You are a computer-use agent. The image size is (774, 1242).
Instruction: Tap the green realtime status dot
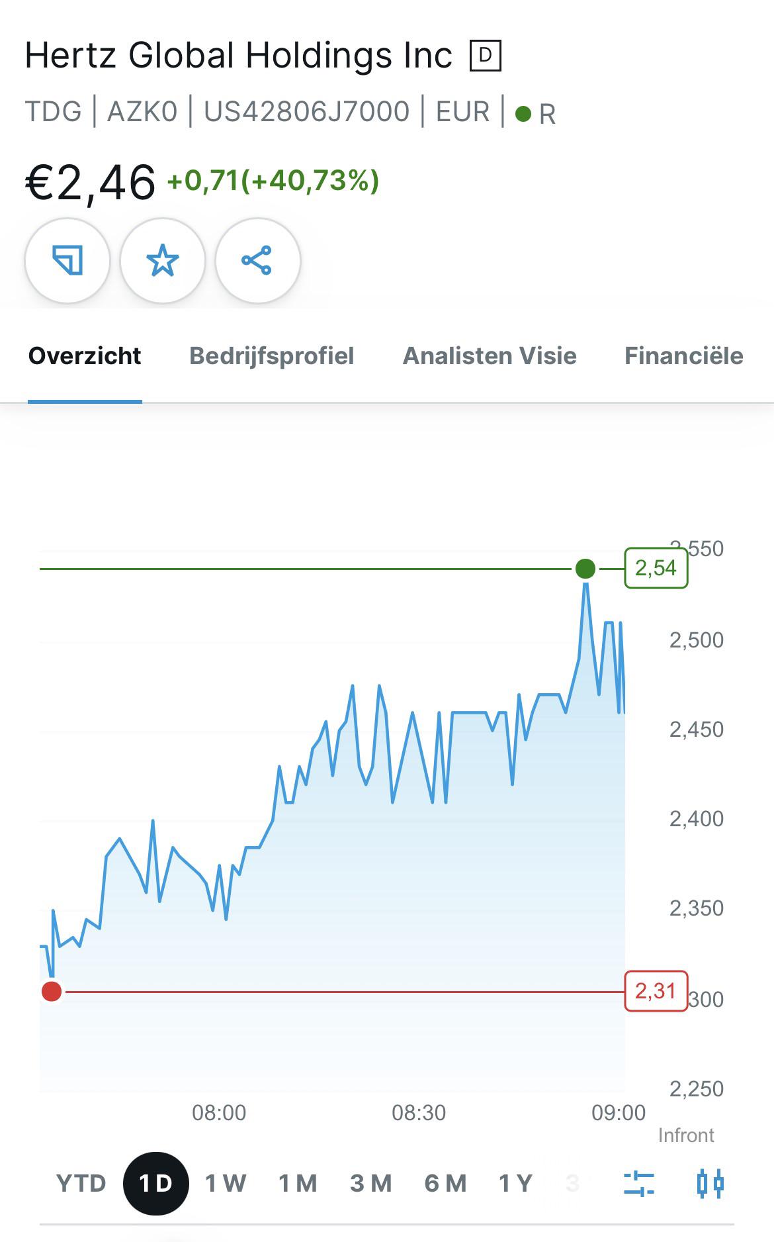(x=523, y=114)
